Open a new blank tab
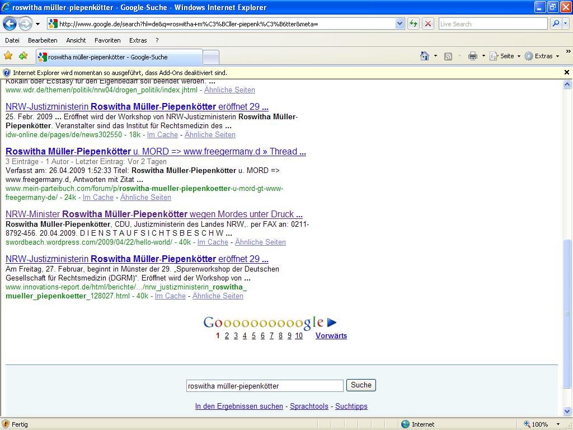The image size is (573, 430). point(211,58)
